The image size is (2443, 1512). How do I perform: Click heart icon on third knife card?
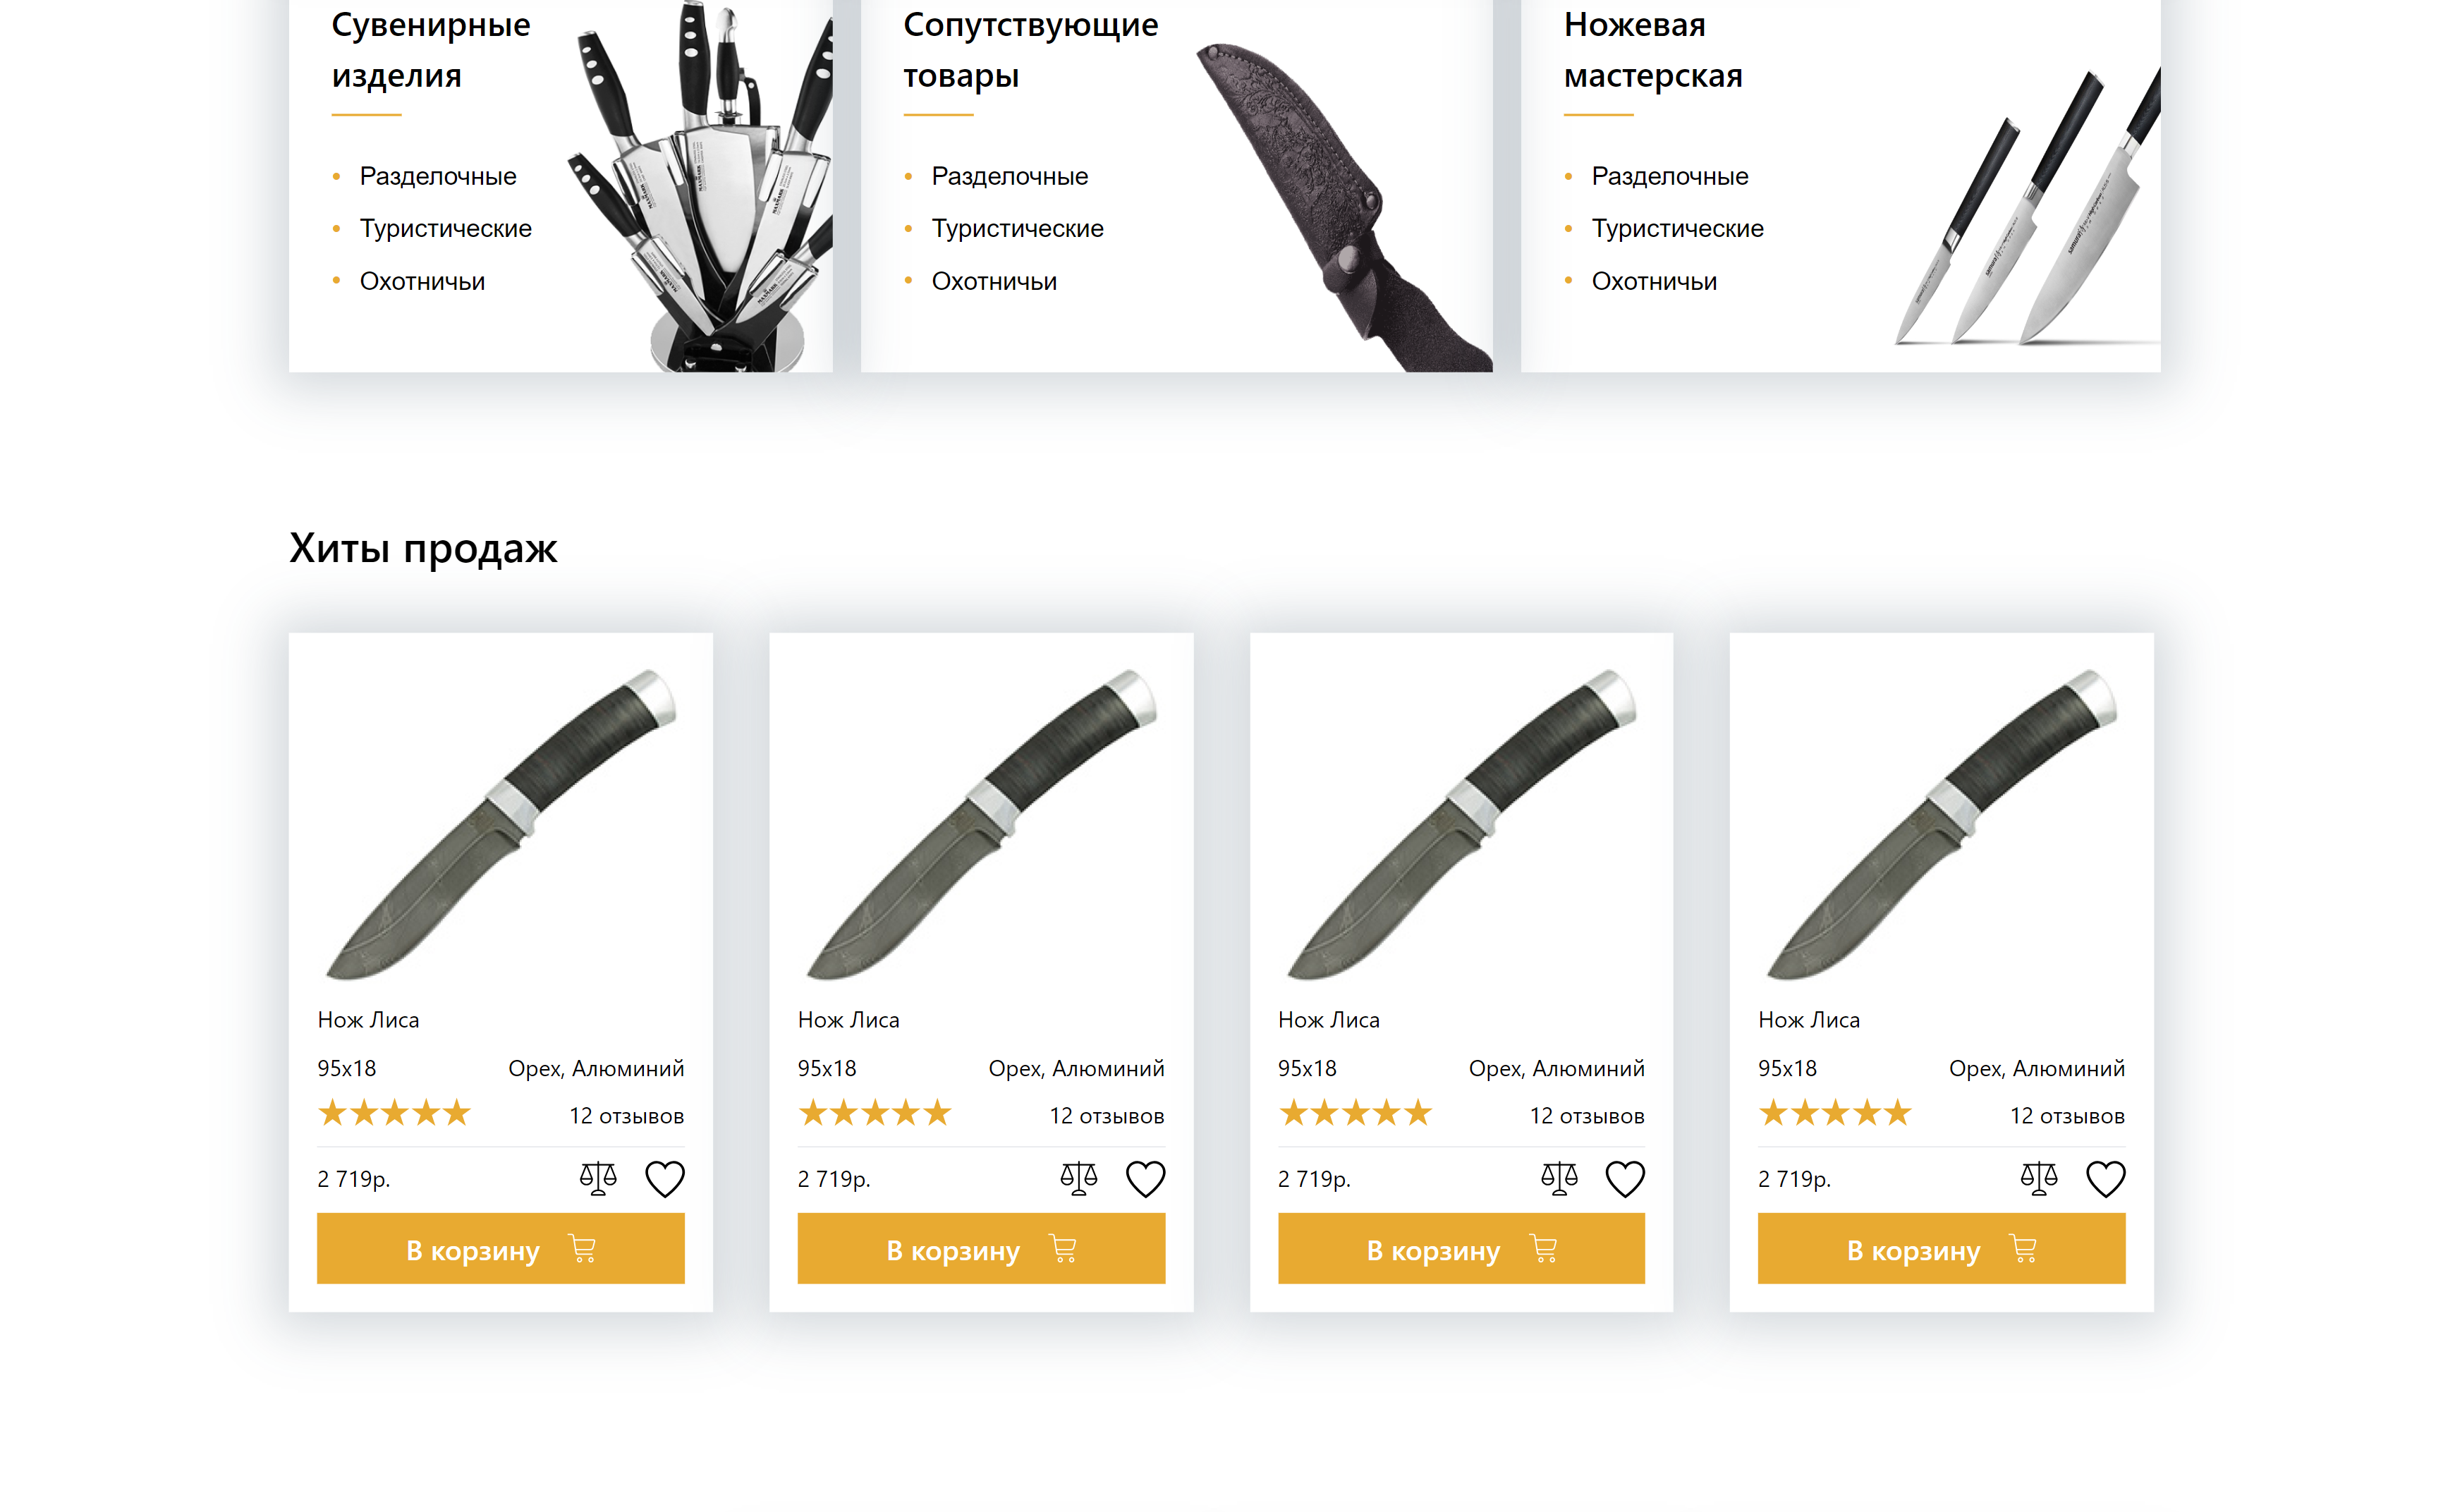[x=1625, y=1179]
